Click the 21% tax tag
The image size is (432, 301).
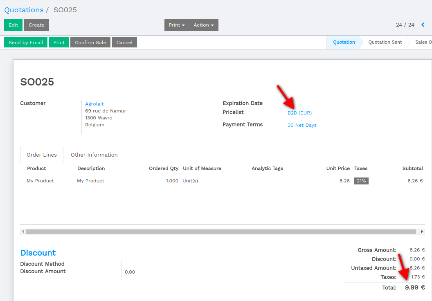pos(361,181)
